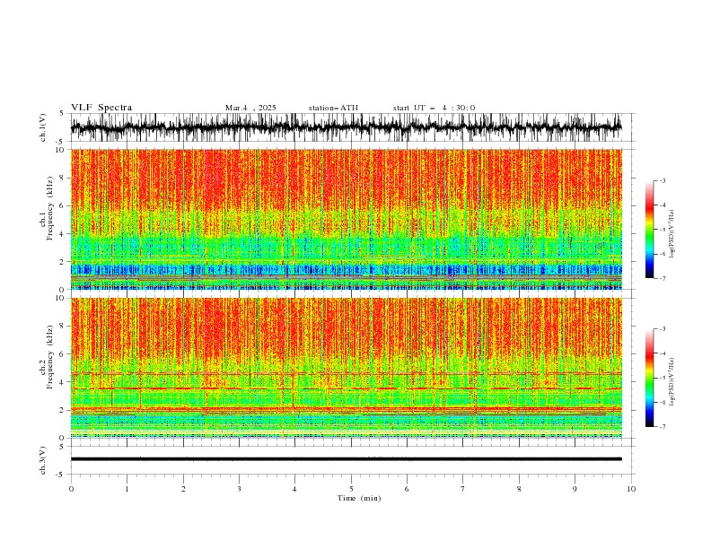711x549 pixels.
Task: Click the "8" tick on the time axis
Action: 519,489
